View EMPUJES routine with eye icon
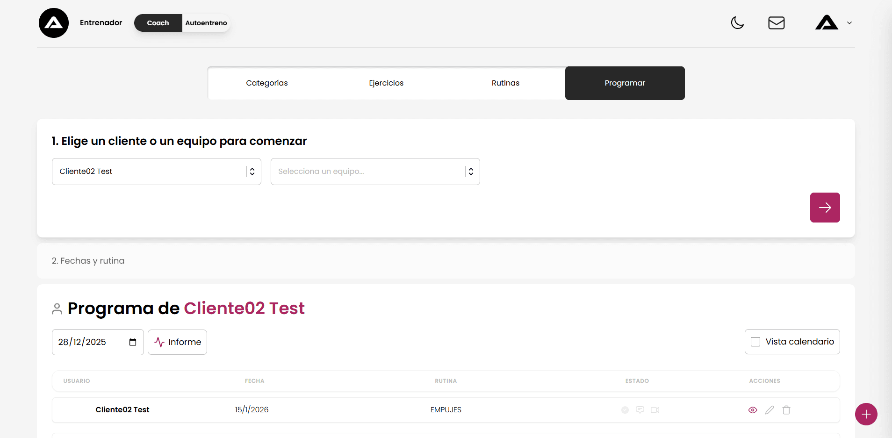Screen dimensions: 892x438 [x=753, y=410]
